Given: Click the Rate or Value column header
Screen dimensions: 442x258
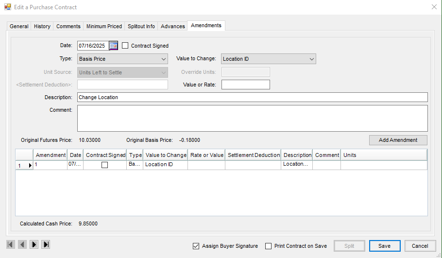Looking at the screenshot, I should pyautogui.click(x=206, y=155).
